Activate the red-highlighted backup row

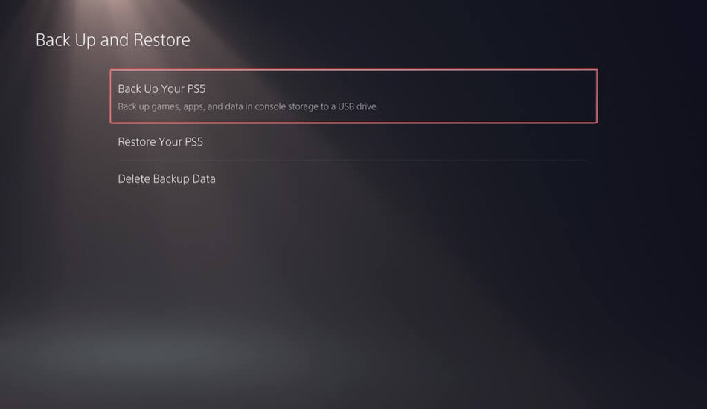(353, 96)
